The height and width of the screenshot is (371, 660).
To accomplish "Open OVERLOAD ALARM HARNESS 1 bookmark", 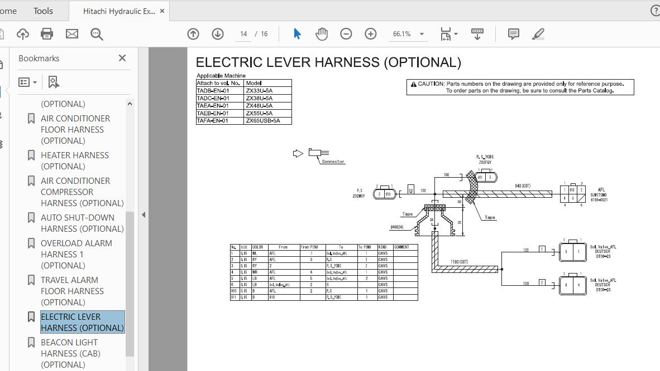I will click(76, 254).
